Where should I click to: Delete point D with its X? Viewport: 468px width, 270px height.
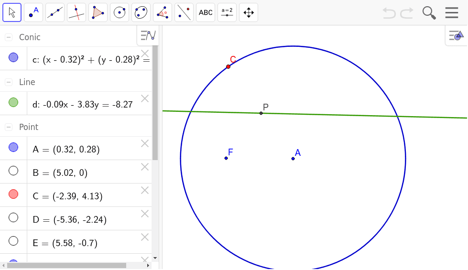tap(145, 214)
